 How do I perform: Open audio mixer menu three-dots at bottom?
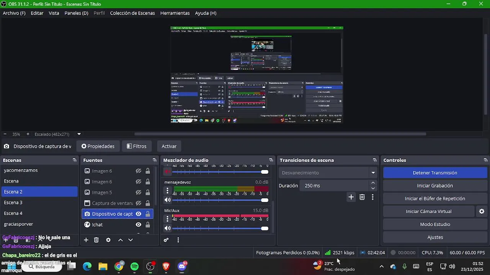point(178,240)
